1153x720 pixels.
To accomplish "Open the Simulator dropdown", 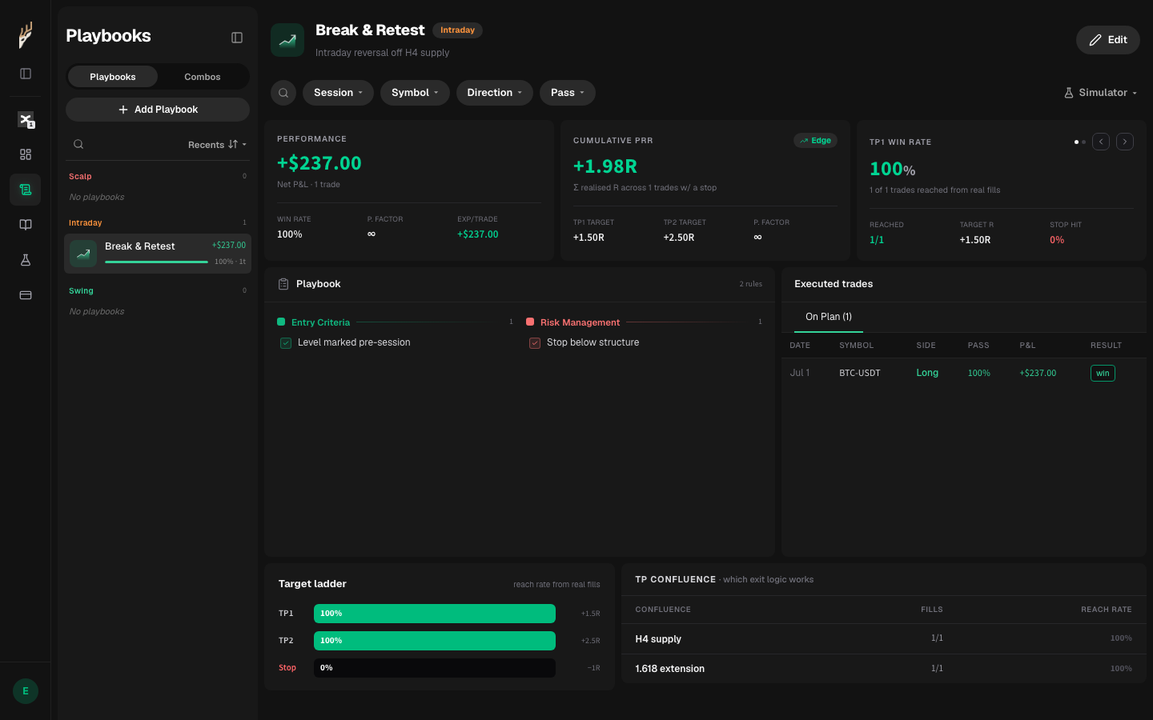I will coord(1100,93).
